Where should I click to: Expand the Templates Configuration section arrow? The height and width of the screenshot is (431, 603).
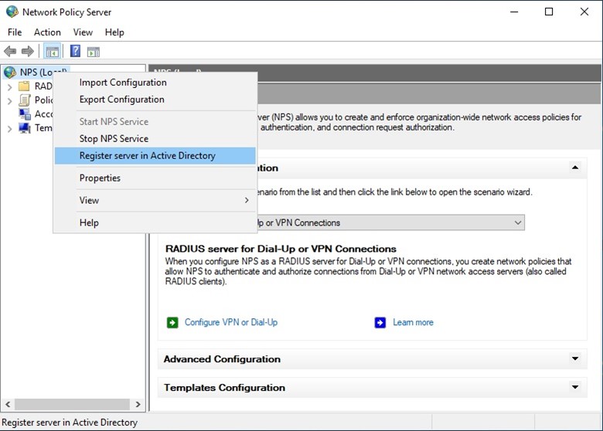[575, 387]
